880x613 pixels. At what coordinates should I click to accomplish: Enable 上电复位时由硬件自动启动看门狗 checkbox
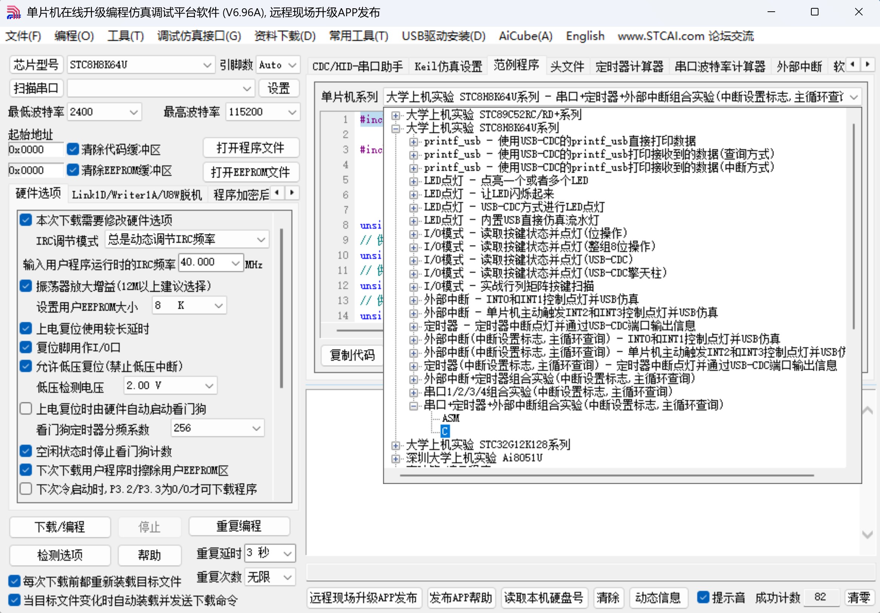tap(26, 409)
